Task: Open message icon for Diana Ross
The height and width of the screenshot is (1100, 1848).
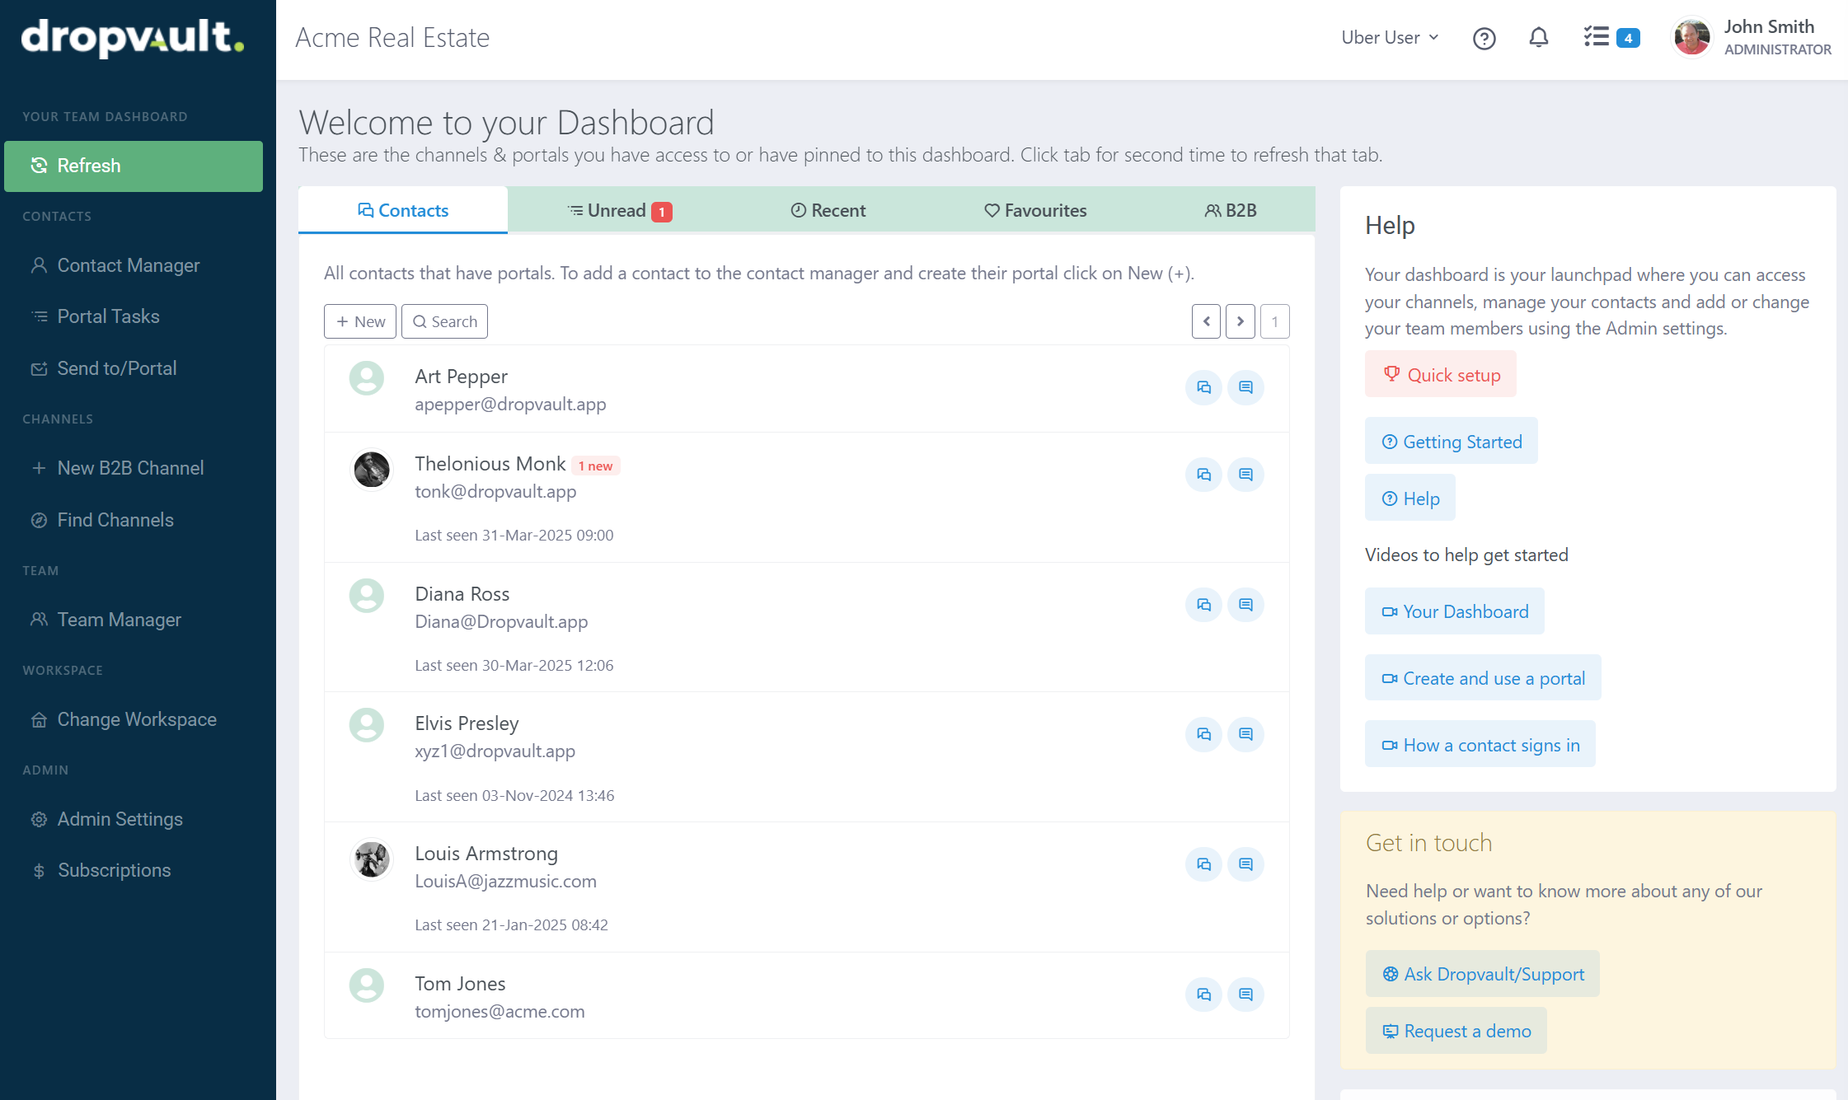Action: [x=1245, y=605]
